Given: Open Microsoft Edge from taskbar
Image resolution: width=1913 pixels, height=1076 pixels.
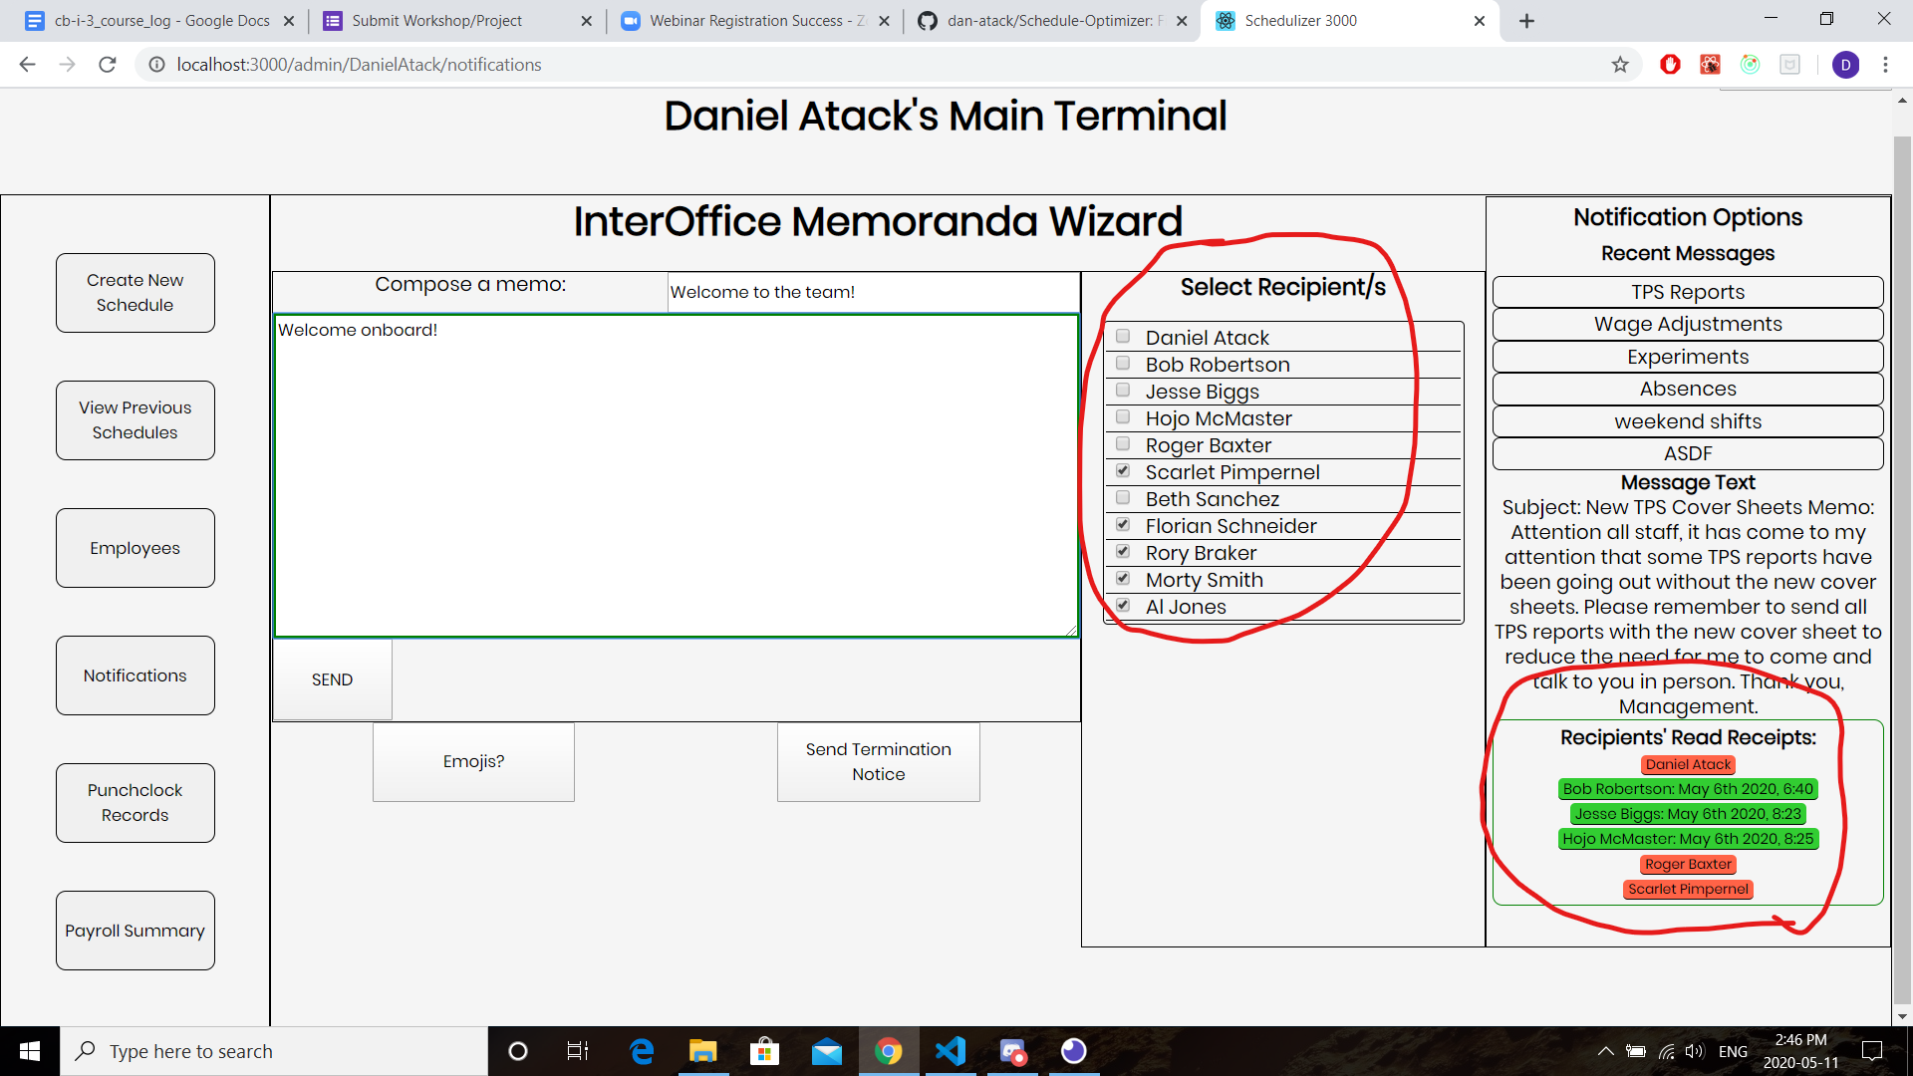Looking at the screenshot, I should point(642,1051).
